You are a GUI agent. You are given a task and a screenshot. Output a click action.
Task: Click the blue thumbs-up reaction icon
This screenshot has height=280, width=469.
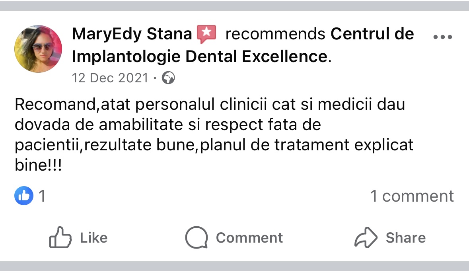pos(24,196)
